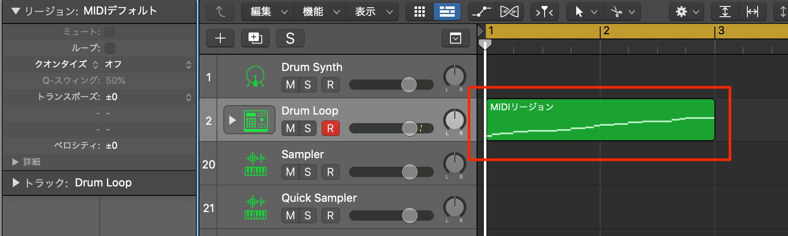
Task: Open the 編集 menu
Action: (268, 12)
